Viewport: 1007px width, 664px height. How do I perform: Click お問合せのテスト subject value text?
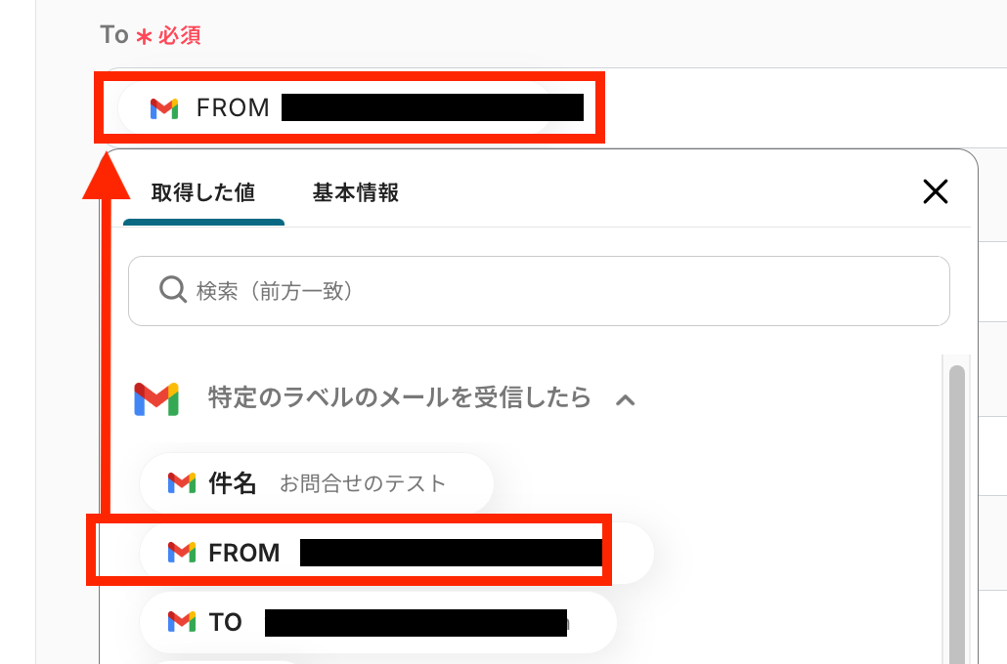coord(363,483)
